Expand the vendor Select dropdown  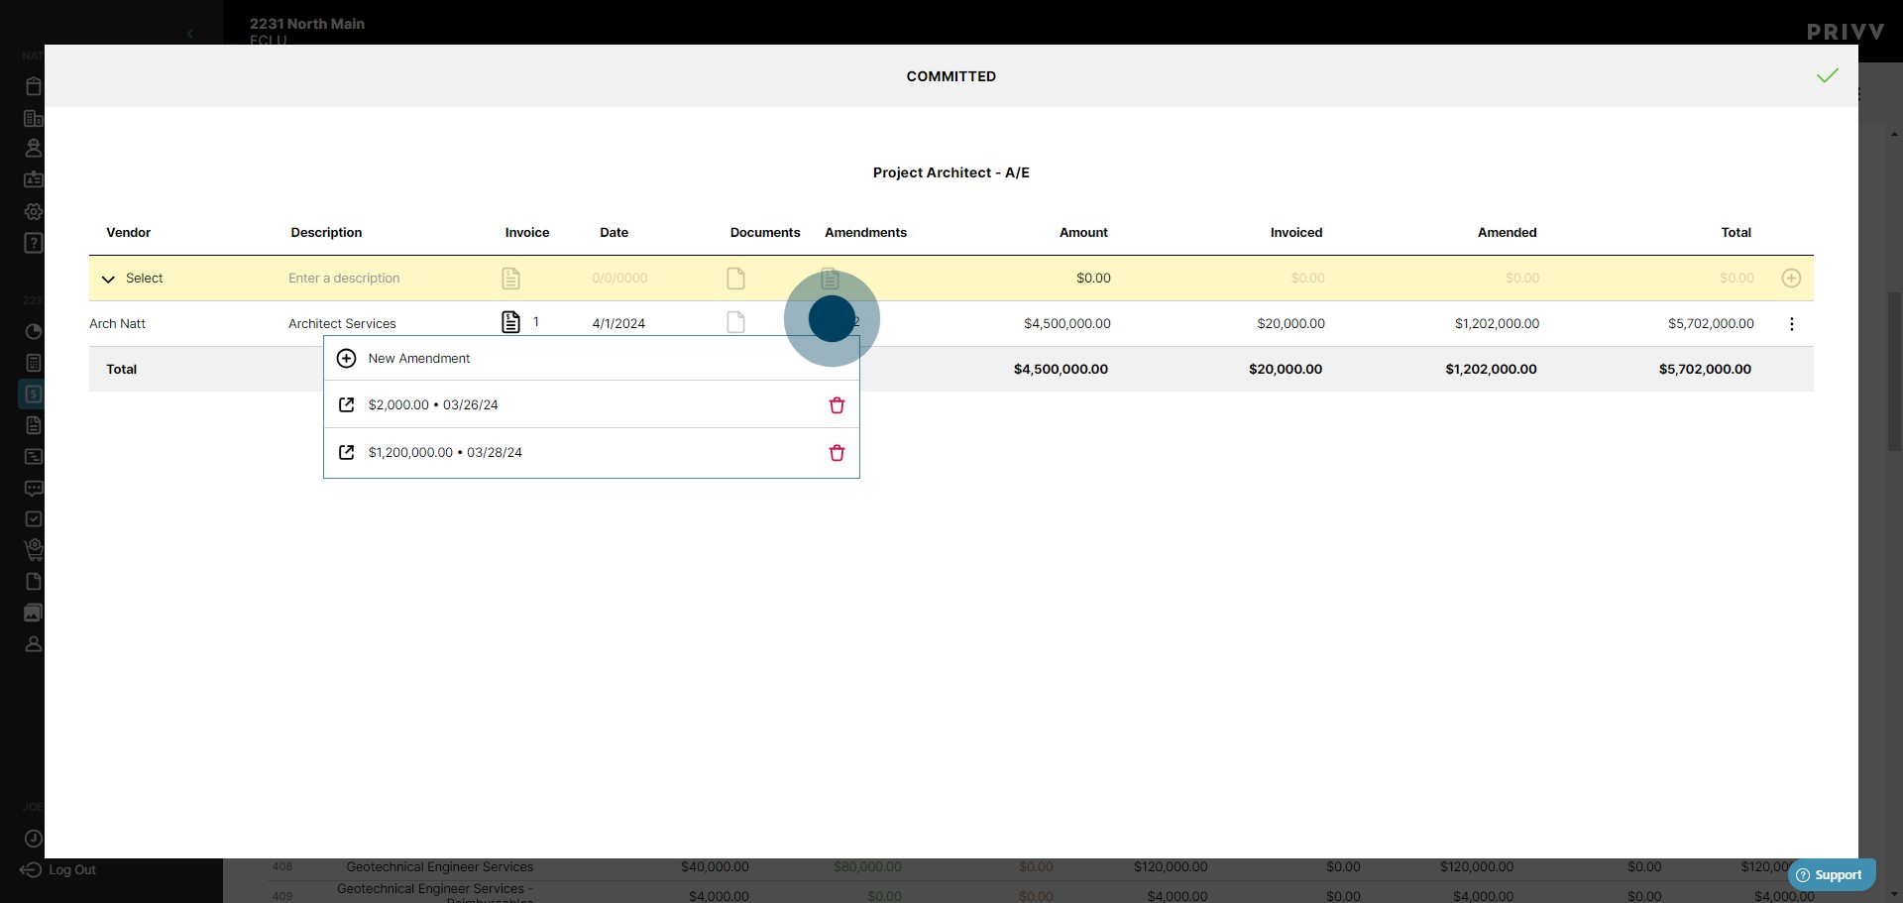[x=132, y=279]
